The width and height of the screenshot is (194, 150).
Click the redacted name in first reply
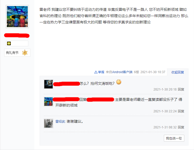(67, 84)
